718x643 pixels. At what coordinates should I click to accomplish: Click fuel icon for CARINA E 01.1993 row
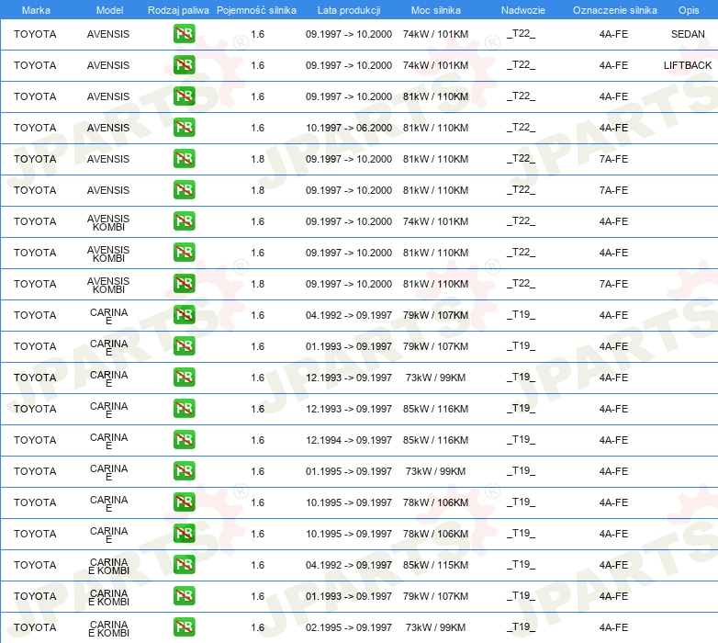(x=184, y=345)
